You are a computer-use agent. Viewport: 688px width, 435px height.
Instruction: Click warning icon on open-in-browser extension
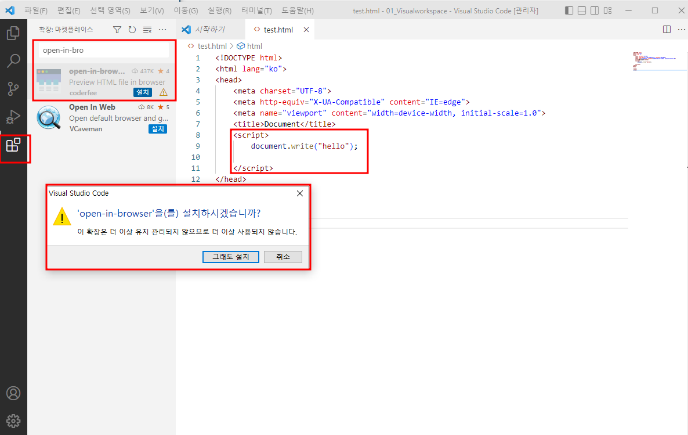click(x=164, y=92)
